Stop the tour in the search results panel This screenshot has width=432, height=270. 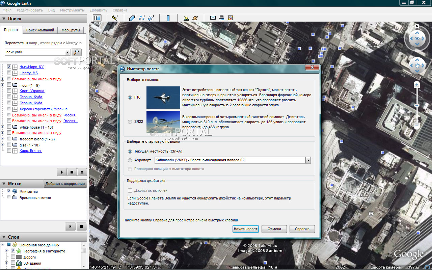pyautogui.click(x=72, y=172)
